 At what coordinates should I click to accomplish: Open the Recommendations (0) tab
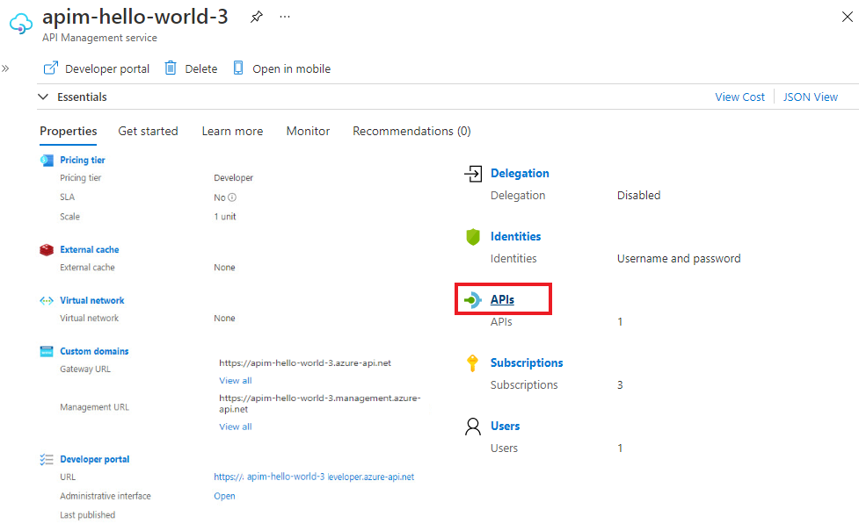click(411, 132)
